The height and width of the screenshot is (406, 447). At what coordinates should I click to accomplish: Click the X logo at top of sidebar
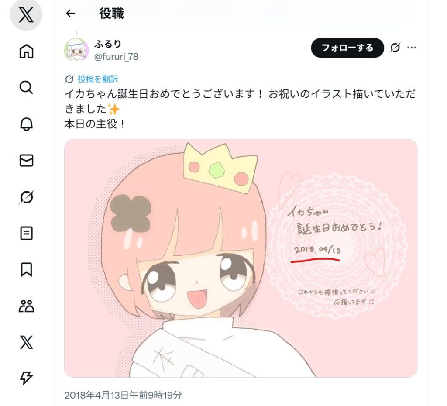[x=26, y=14]
